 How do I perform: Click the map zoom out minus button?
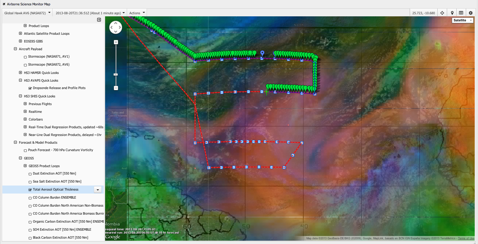pos(116,88)
